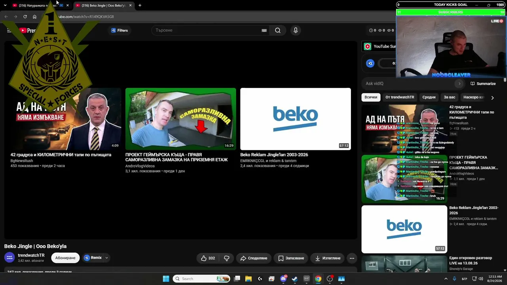Open Discord from the taskbar

(x=283, y=279)
